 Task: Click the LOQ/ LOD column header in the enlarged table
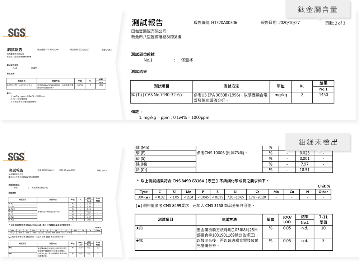click(287, 220)
